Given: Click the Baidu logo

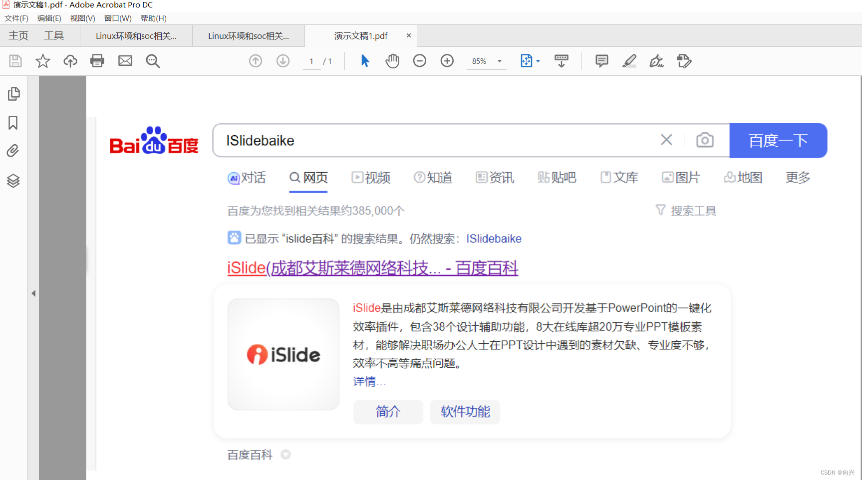Looking at the screenshot, I should [154, 140].
